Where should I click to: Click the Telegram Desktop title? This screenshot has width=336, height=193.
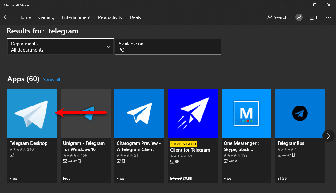[29, 143]
